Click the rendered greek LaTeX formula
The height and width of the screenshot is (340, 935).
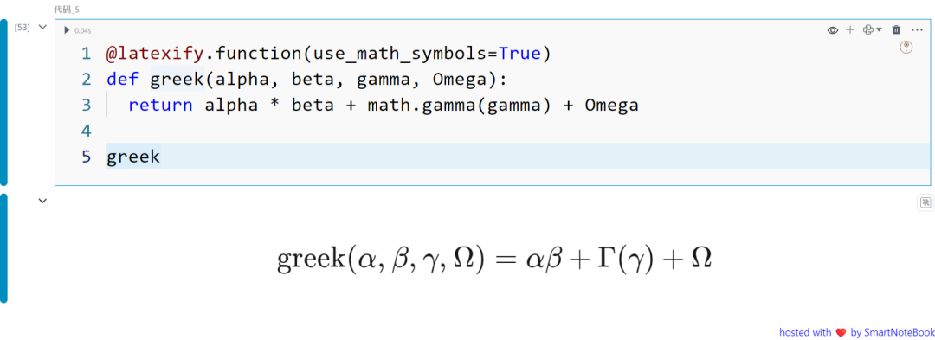click(x=494, y=259)
